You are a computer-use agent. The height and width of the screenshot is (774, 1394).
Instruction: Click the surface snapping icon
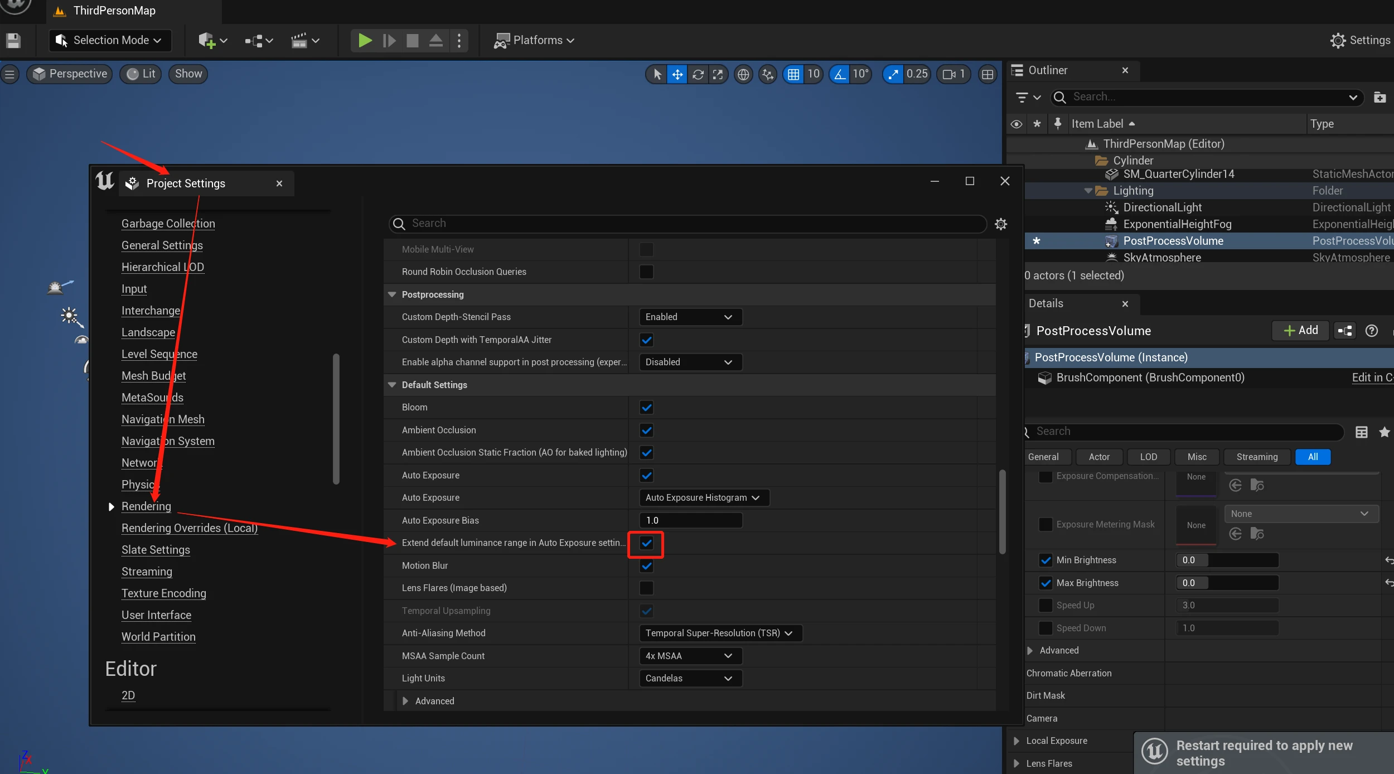click(768, 74)
